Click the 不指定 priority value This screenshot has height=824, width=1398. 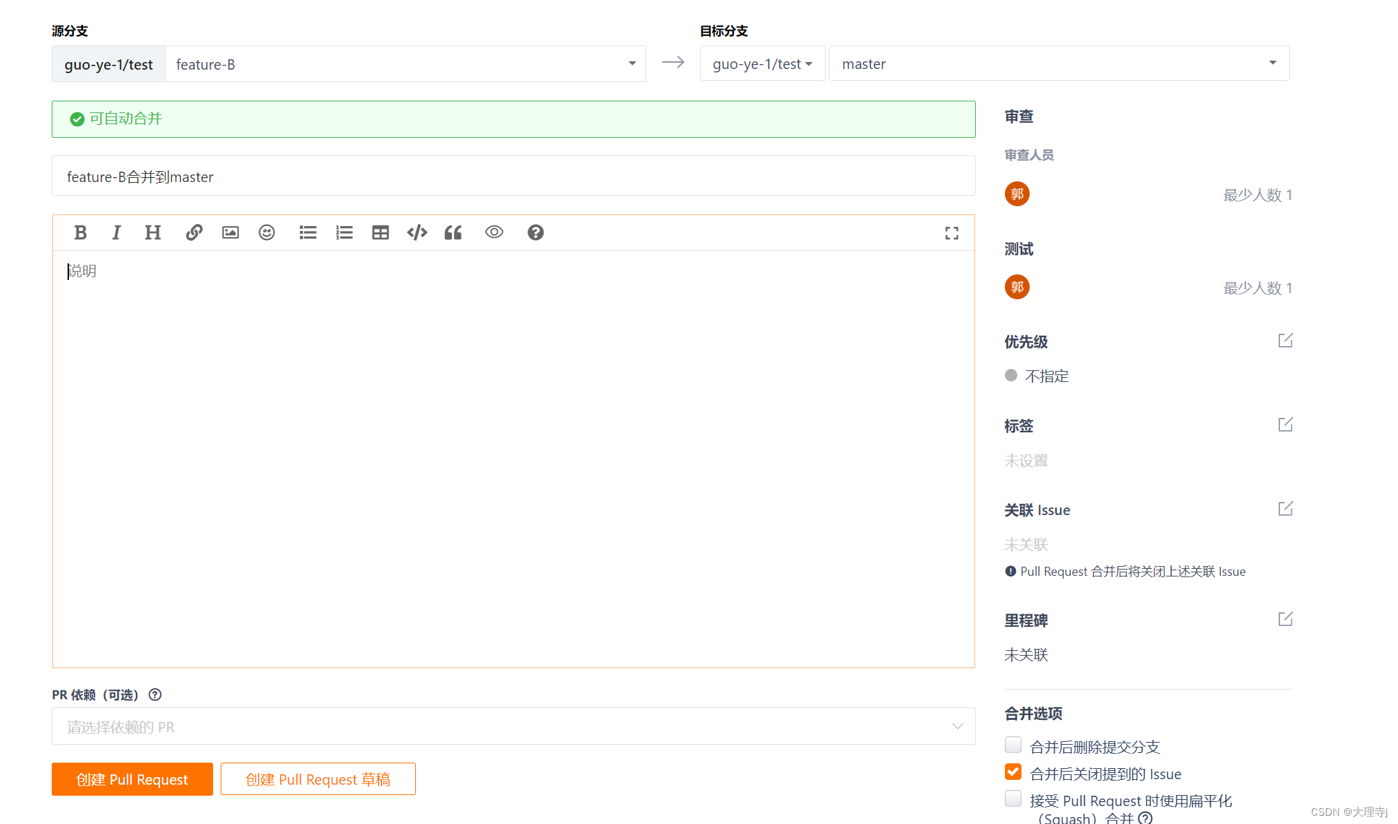(1047, 376)
